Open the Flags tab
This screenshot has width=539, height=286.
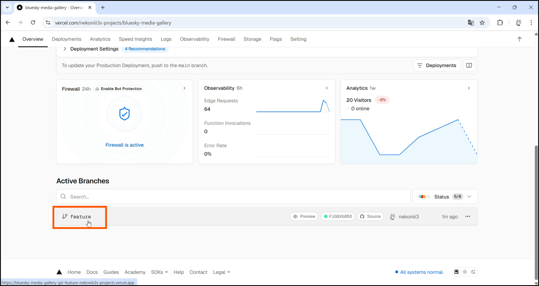click(276, 39)
